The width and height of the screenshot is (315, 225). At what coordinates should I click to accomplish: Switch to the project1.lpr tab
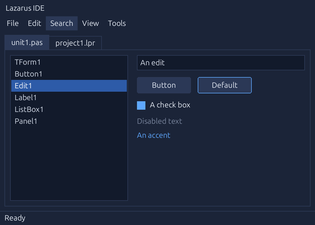point(75,43)
